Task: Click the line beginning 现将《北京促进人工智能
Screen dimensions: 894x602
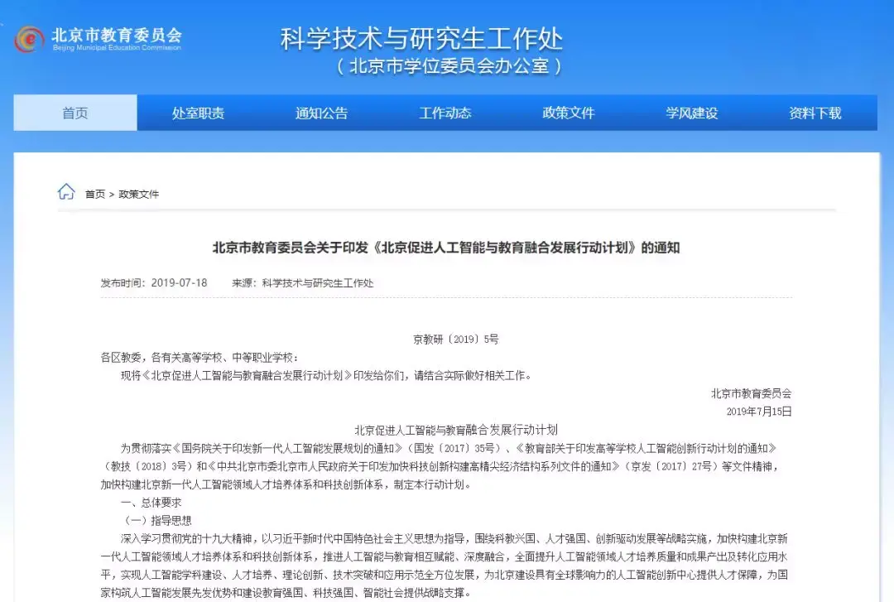Action: click(x=326, y=376)
